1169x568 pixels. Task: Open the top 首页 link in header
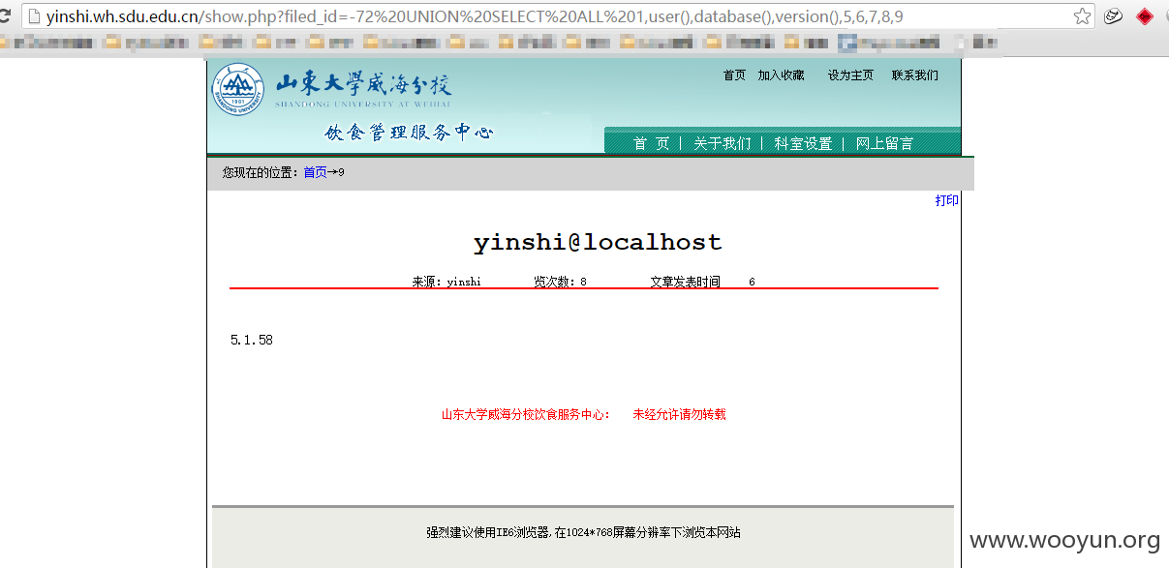[x=735, y=75]
